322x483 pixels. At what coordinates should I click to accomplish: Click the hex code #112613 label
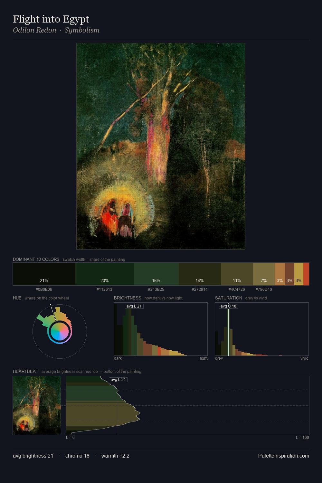coord(104,289)
